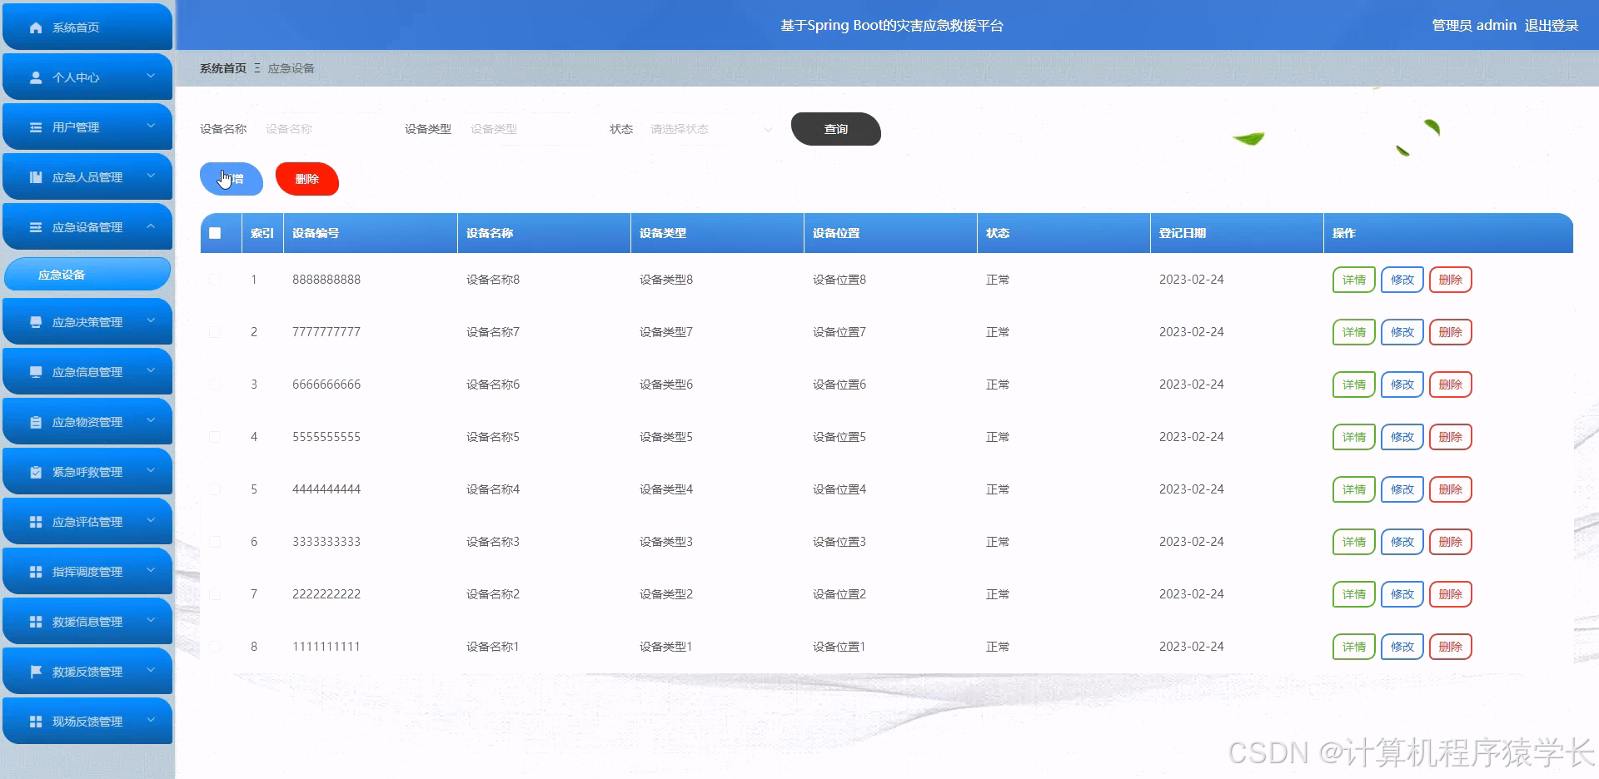
Task: Click the monitor icon beside 应急信息管理
Action: pyautogui.click(x=36, y=372)
